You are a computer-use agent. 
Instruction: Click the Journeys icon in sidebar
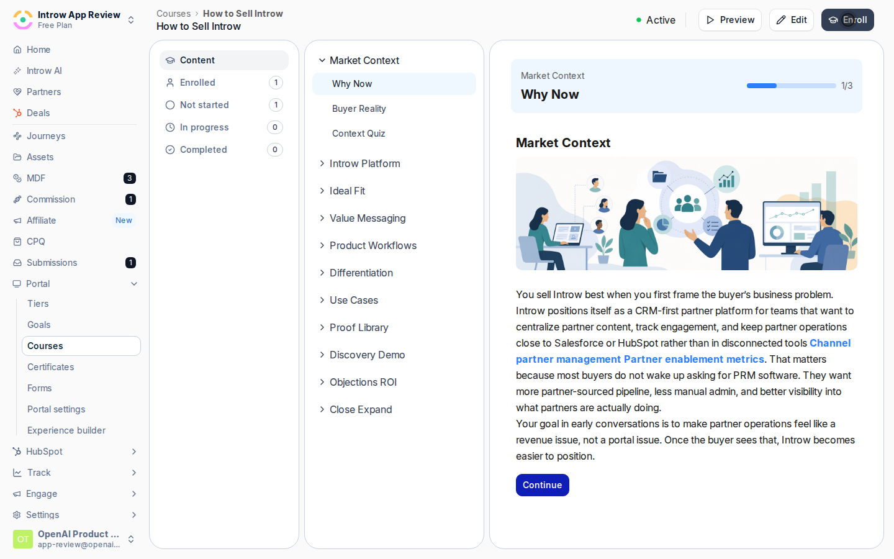(17, 136)
